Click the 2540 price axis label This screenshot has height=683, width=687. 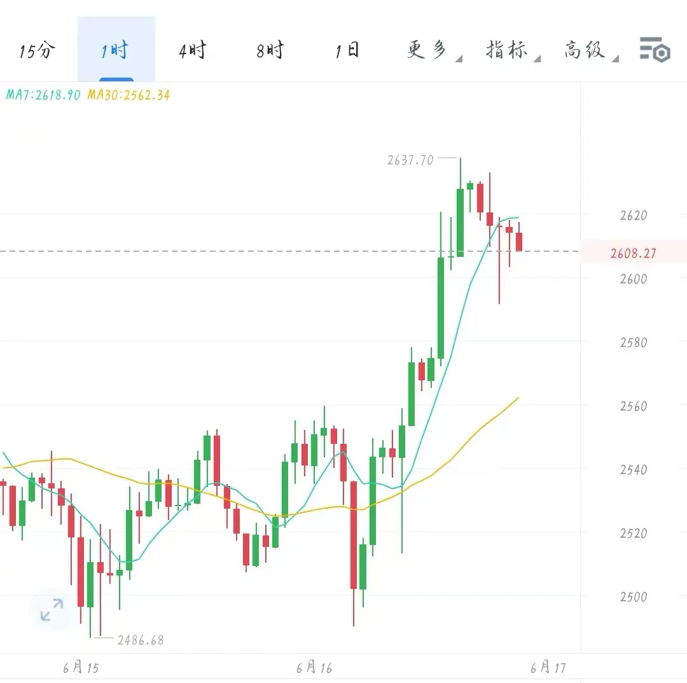coord(634,470)
